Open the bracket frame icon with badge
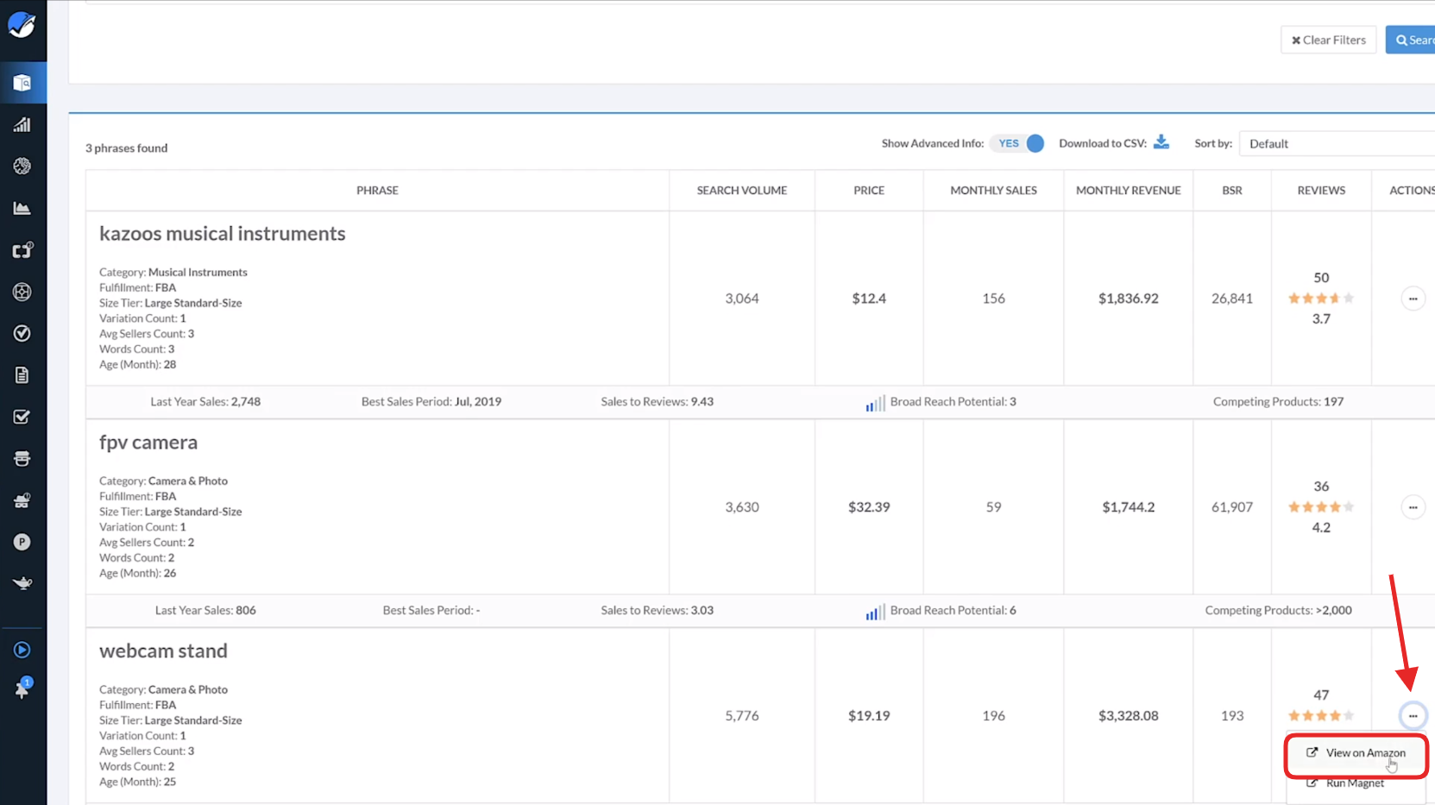 click(x=22, y=249)
